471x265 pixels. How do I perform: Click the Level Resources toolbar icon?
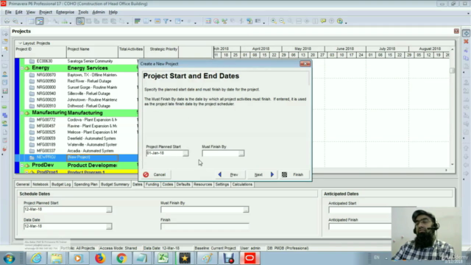[224, 21]
